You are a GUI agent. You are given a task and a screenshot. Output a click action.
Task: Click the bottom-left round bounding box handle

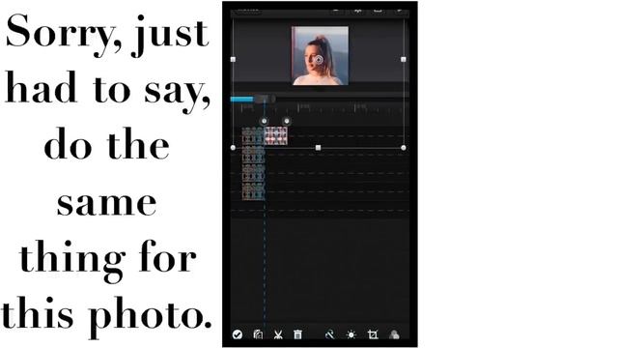[x=233, y=148]
